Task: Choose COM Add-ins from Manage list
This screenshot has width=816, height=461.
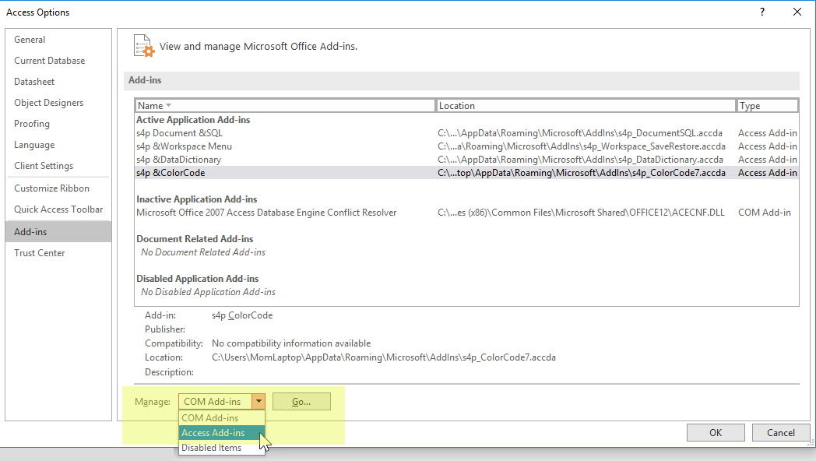Action: 222,418
